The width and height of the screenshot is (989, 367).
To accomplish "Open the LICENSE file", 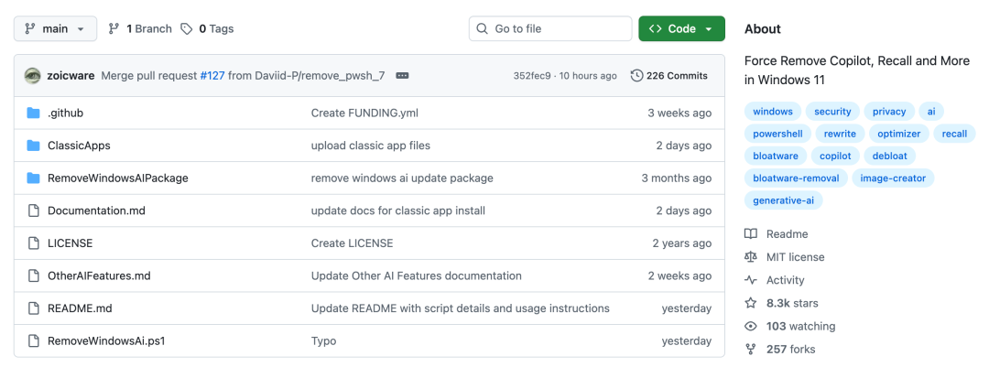I will tap(70, 243).
